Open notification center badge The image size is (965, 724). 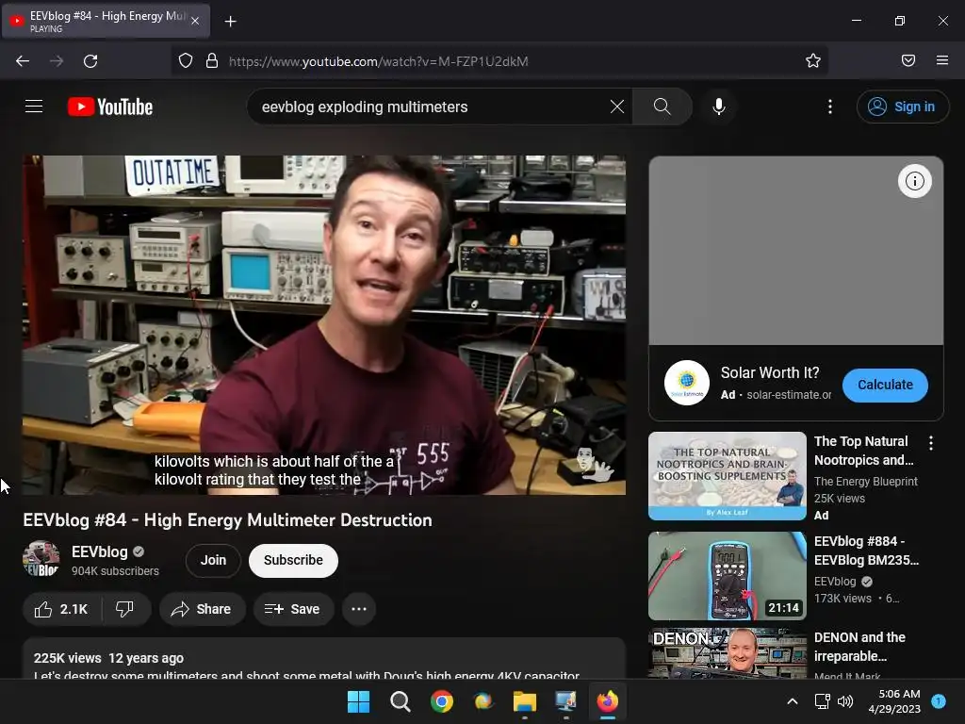(x=939, y=701)
